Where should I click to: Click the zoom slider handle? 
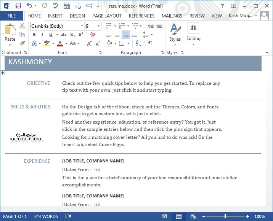point(225,216)
